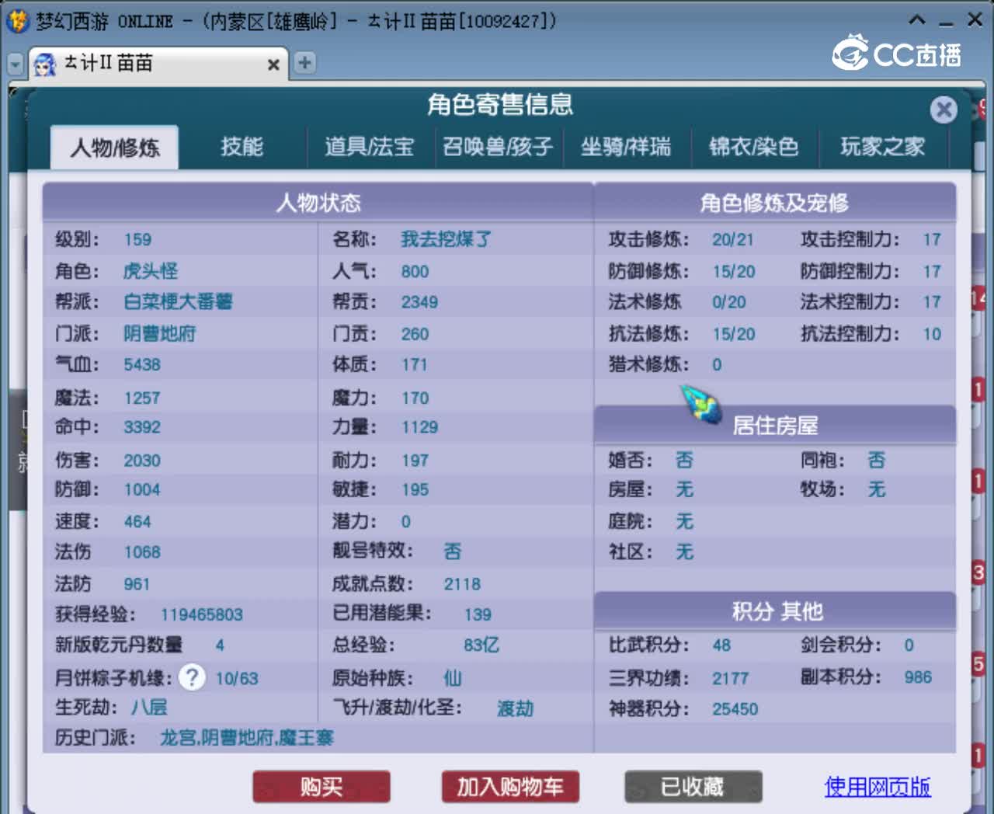
Task: Click the 历史门派 value 龙宫,阴曹地府,魔王寨
Action: click(x=247, y=737)
